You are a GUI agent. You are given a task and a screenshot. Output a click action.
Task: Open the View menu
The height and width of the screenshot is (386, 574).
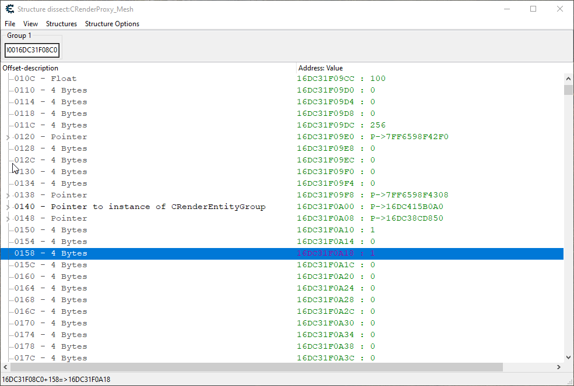[x=30, y=24]
